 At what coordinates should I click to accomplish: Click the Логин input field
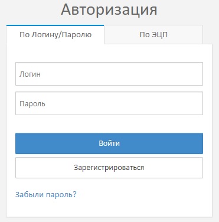pos(109,74)
